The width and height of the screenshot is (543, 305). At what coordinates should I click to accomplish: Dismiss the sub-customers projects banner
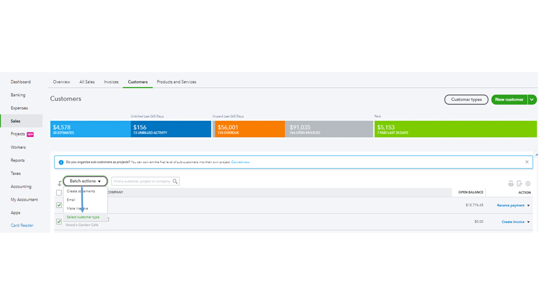click(527, 162)
